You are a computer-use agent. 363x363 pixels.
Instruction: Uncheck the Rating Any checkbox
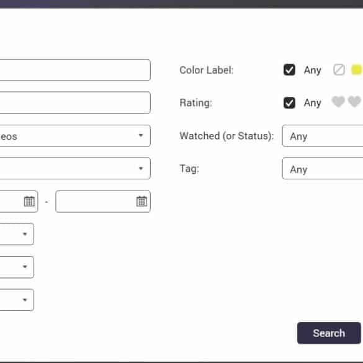(x=289, y=103)
